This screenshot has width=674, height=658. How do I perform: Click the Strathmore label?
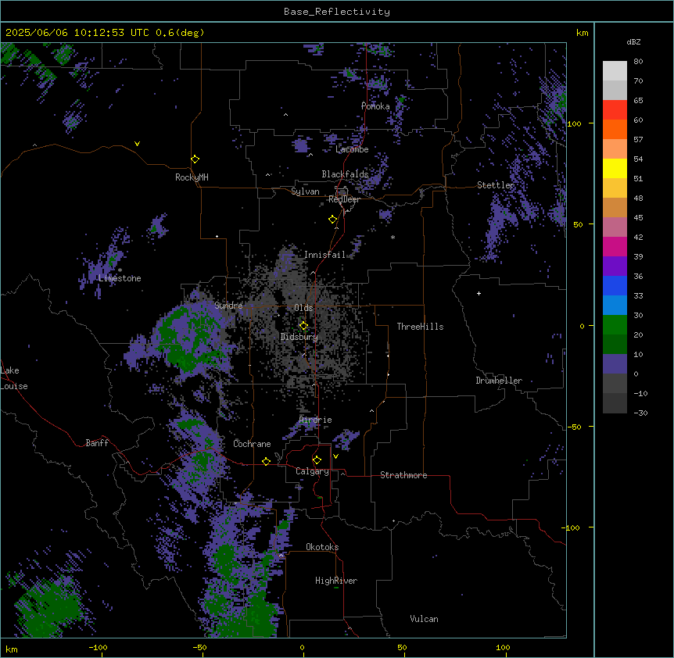point(403,475)
